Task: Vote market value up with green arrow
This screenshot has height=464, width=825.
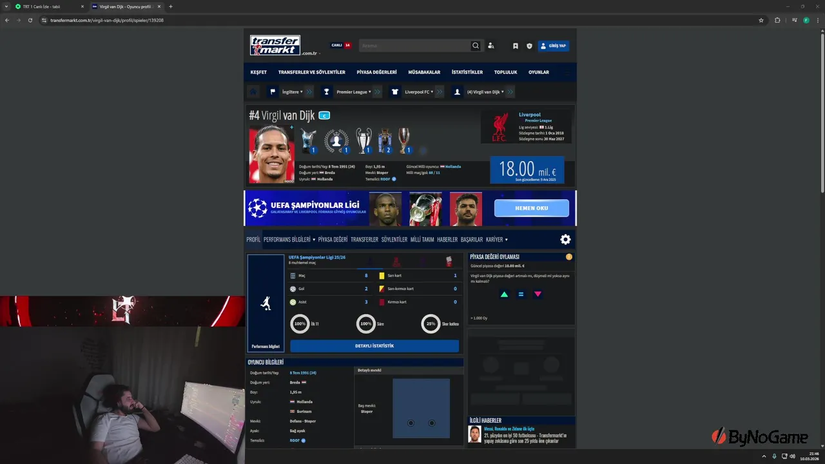Action: (x=504, y=295)
